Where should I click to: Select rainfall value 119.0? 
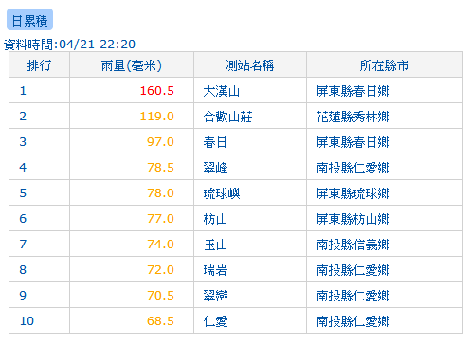tap(157, 117)
